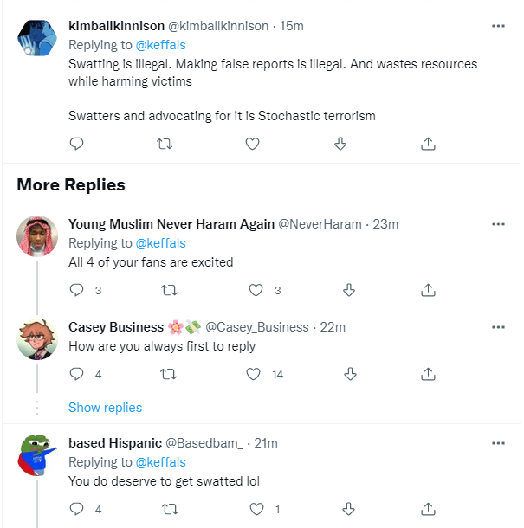Reply to kimballkinnison's swatting tweet
The width and height of the screenshot is (524, 528).
[76, 144]
